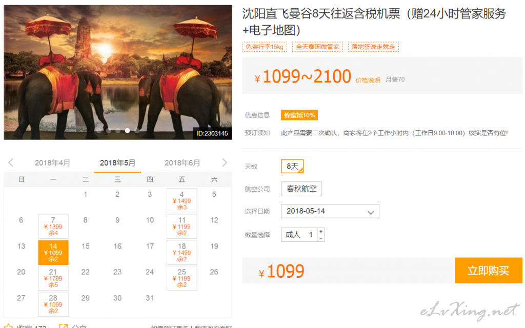This screenshot has width=525, height=328.
Task: Pick May 4 priced ¥1499
Action: click(182, 200)
